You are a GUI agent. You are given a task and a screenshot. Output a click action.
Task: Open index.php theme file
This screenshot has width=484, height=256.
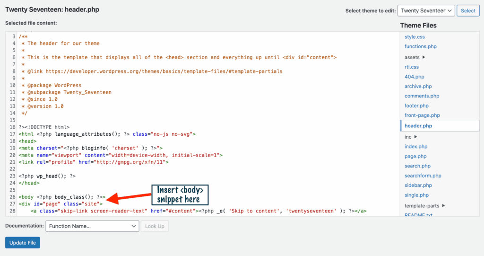pos(416,147)
